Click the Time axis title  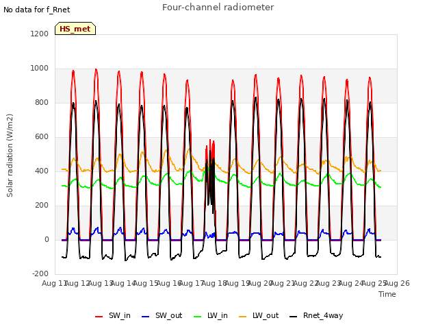tap(387, 294)
